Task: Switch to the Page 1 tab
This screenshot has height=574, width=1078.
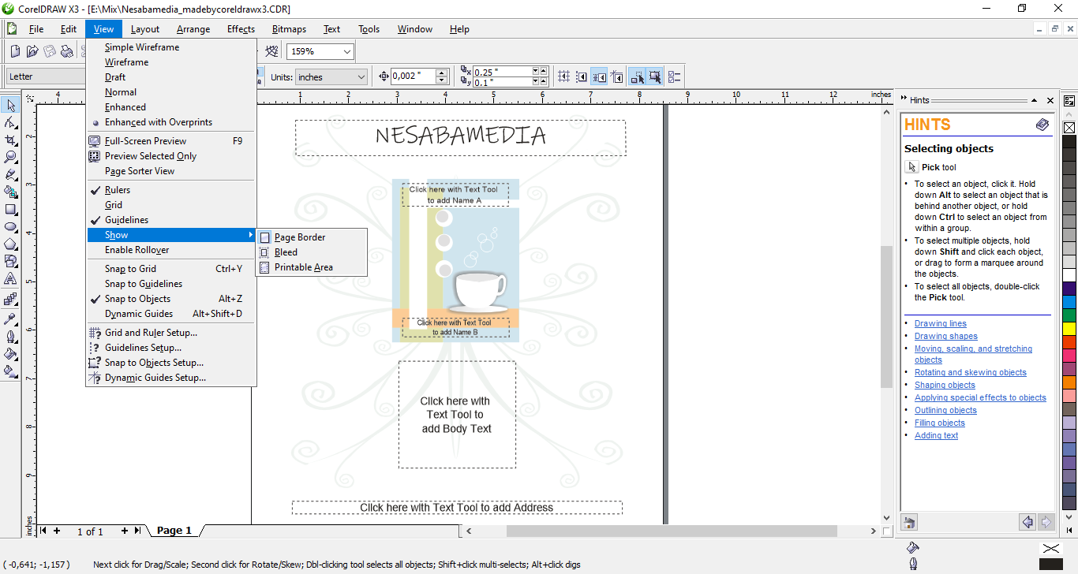Action: pyautogui.click(x=174, y=531)
